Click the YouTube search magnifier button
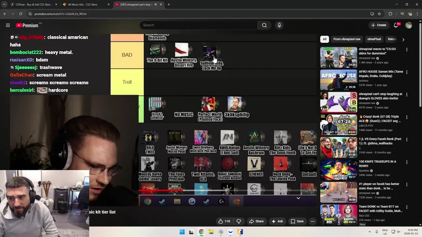This screenshot has width=422, height=237. [264, 25]
